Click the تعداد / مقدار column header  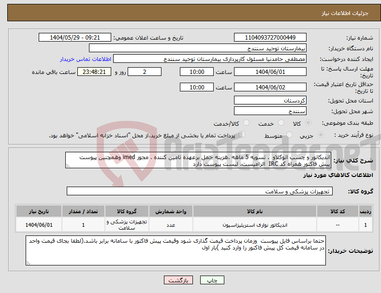[83, 211]
